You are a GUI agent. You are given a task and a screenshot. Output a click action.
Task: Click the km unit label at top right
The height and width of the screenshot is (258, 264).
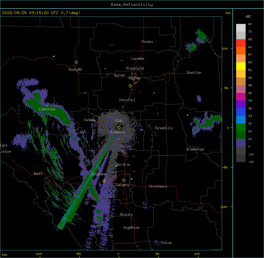228,13
